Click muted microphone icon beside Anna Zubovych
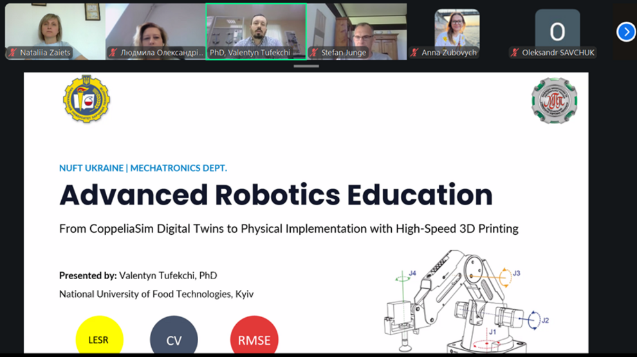Image resolution: width=637 pixels, height=357 pixels. point(414,52)
